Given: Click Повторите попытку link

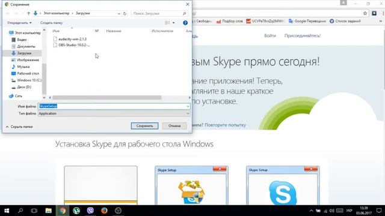Looking at the screenshot, I should click(x=225, y=125).
